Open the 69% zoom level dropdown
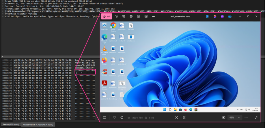265x128 pixels. 234,118
